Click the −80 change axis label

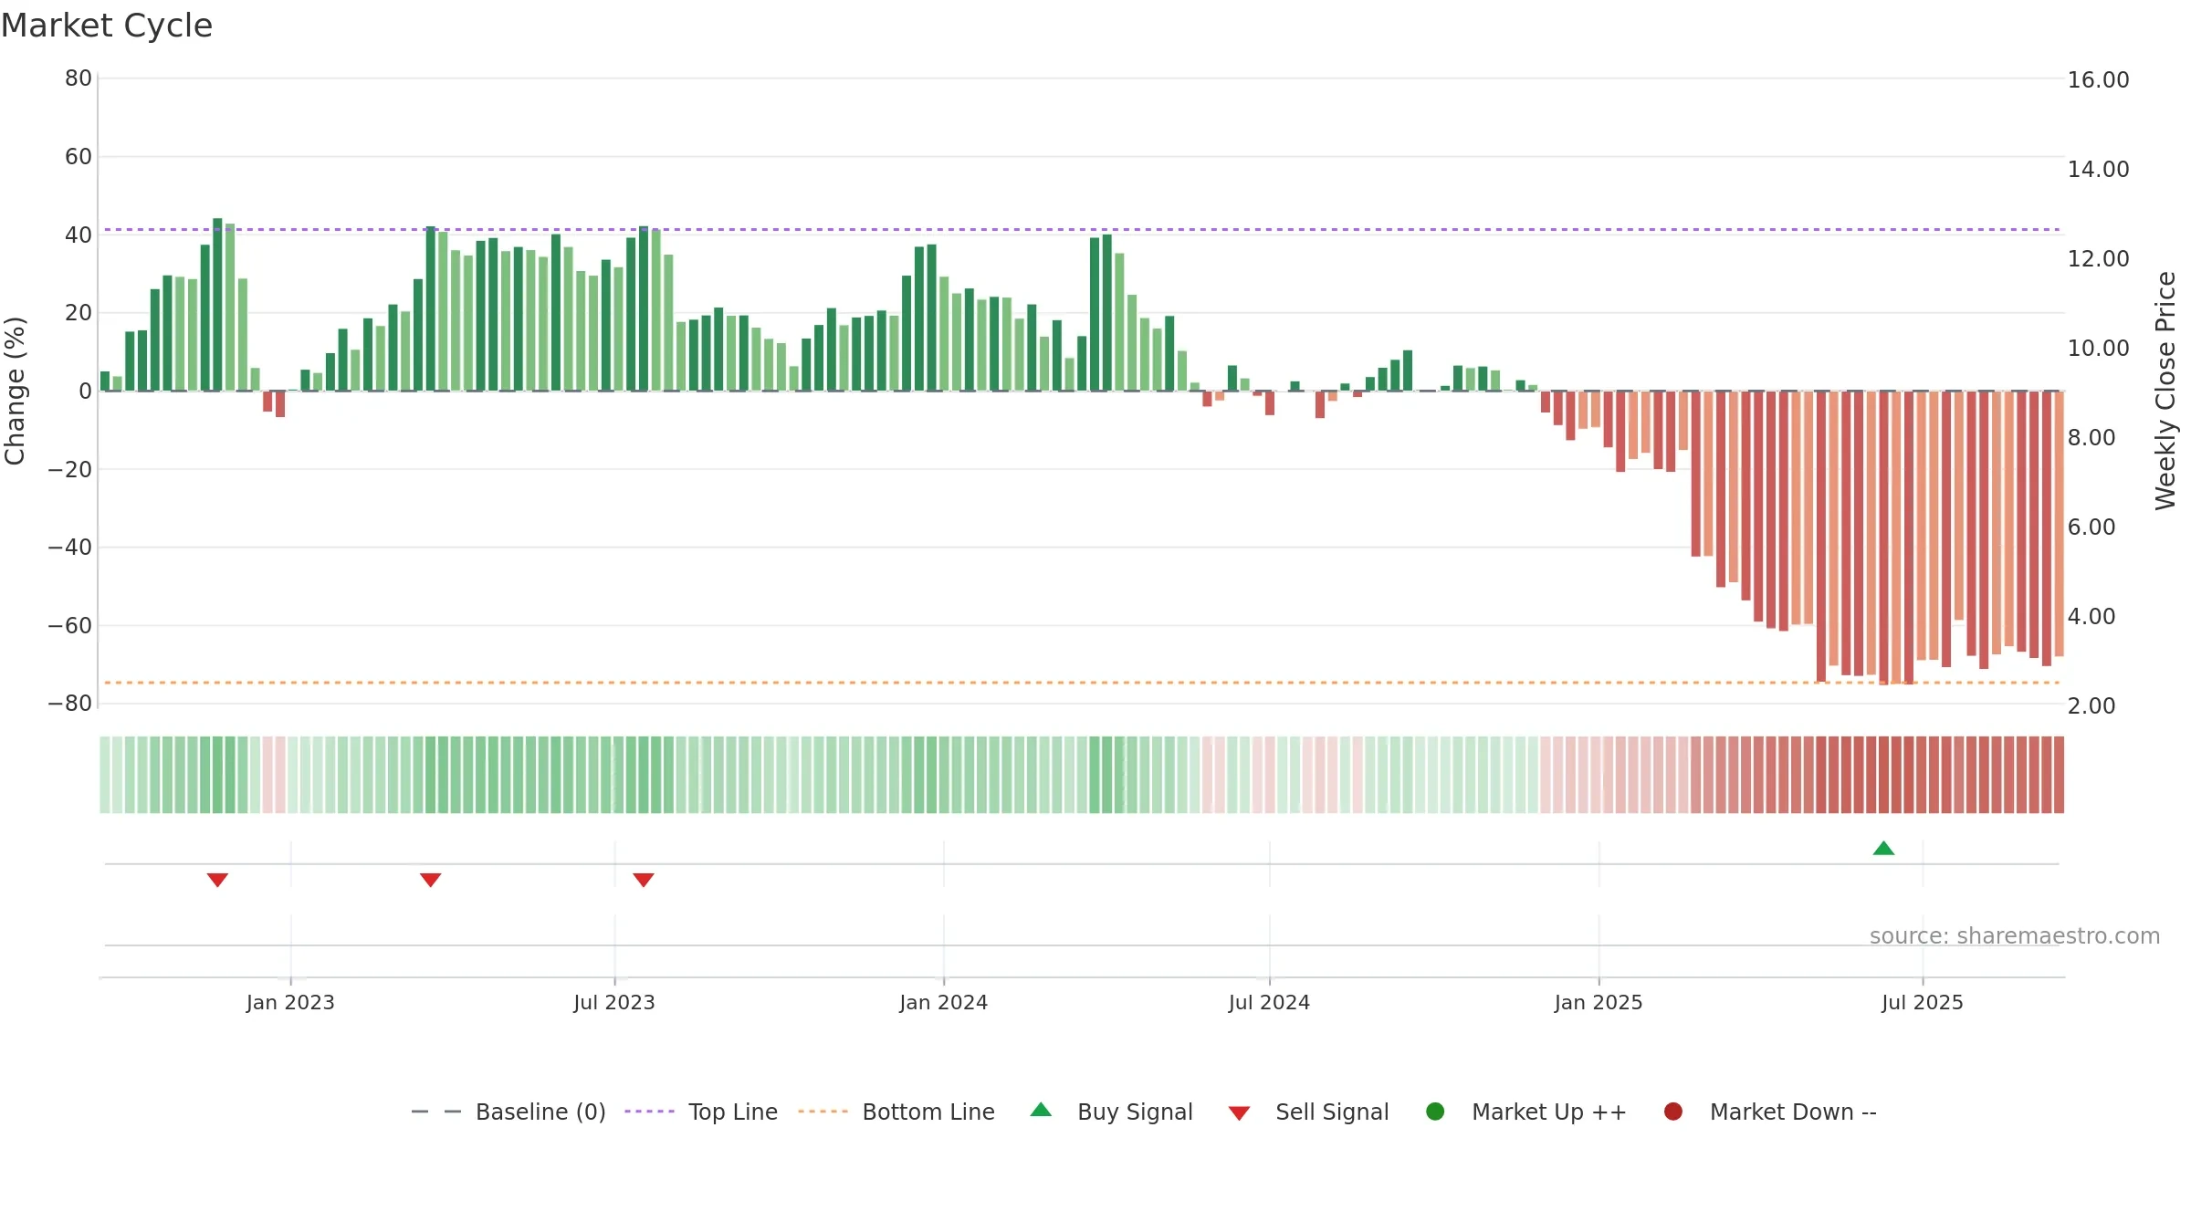(x=69, y=703)
